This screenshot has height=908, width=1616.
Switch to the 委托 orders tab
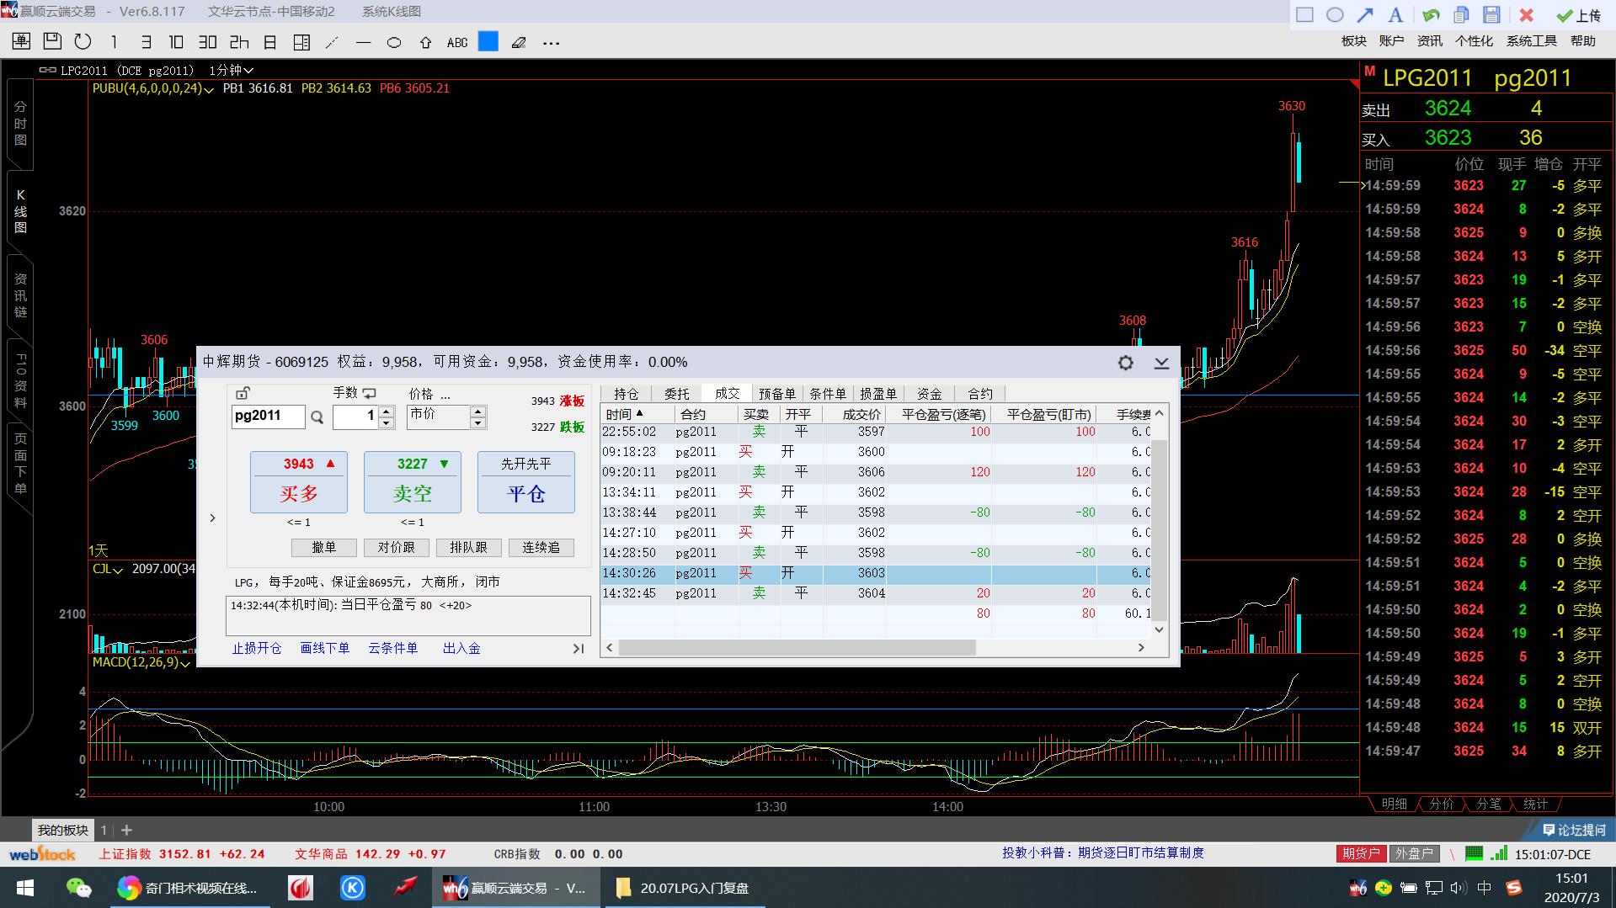click(x=677, y=394)
